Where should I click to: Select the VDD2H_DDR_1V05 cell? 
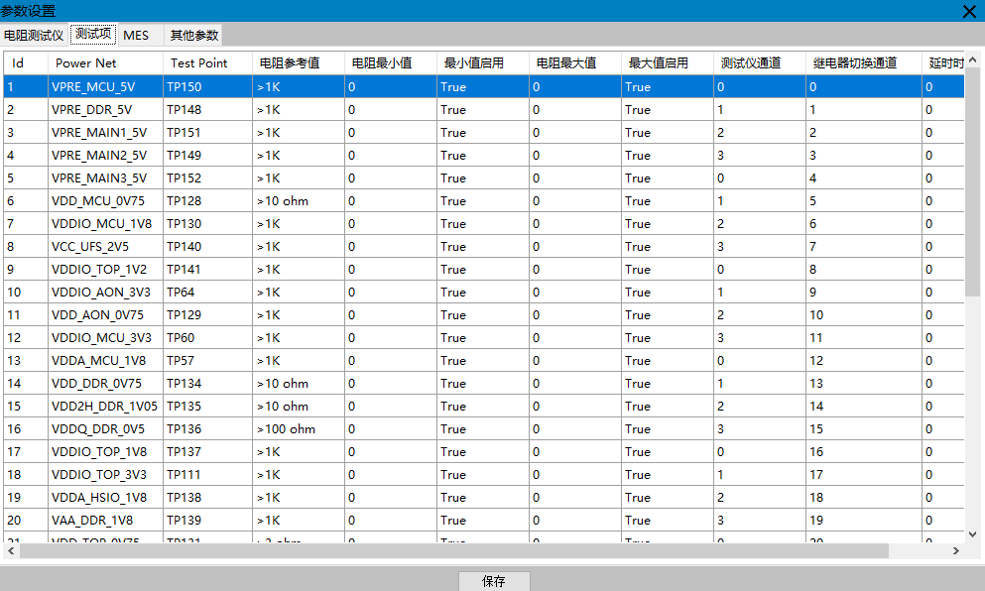[105, 406]
